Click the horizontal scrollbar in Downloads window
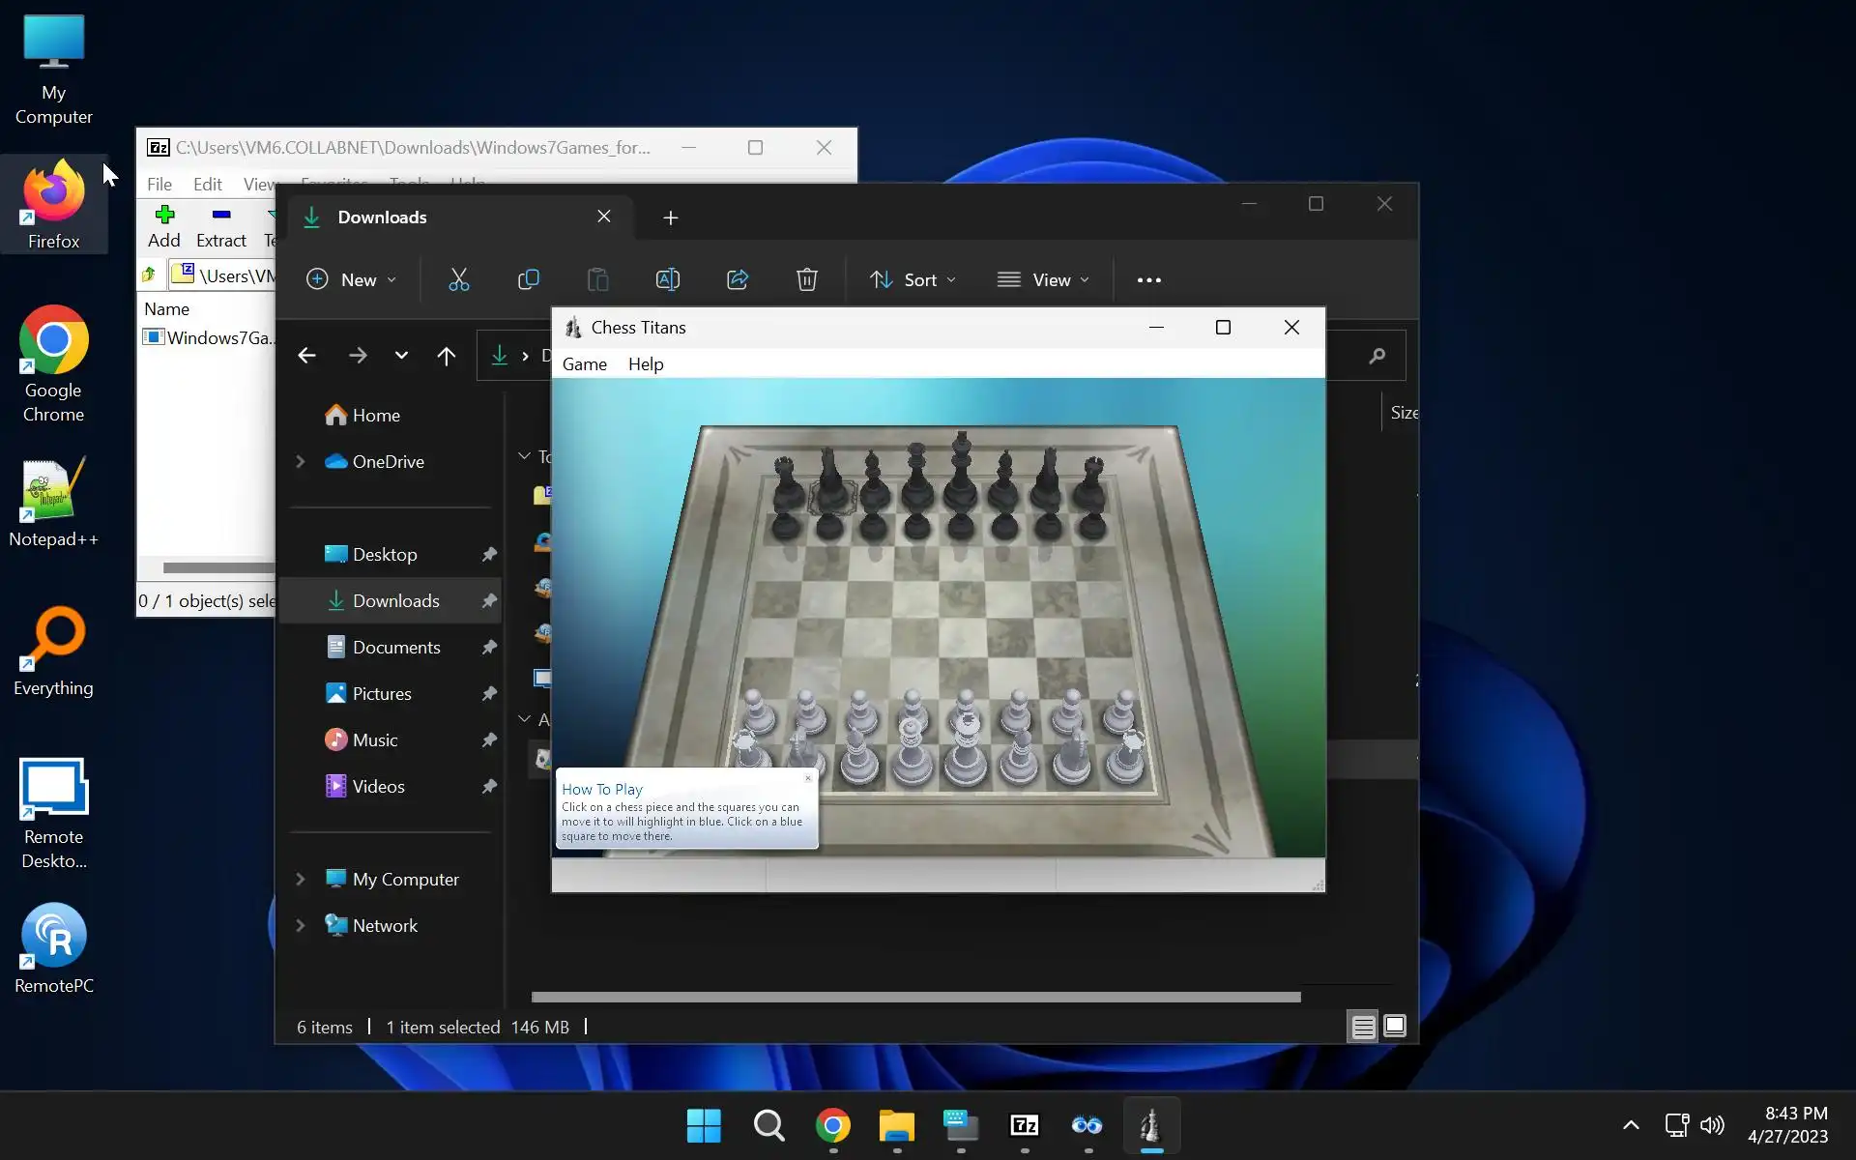This screenshot has width=1856, height=1160. pyautogui.click(x=914, y=997)
